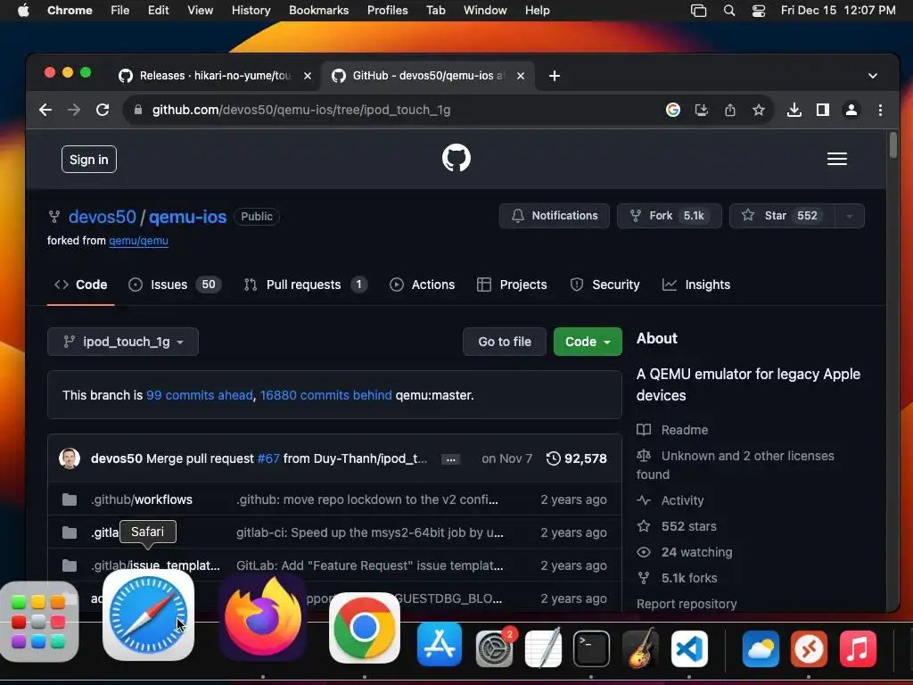913x685 pixels.
Task: Share this page via share icon
Action: click(729, 110)
